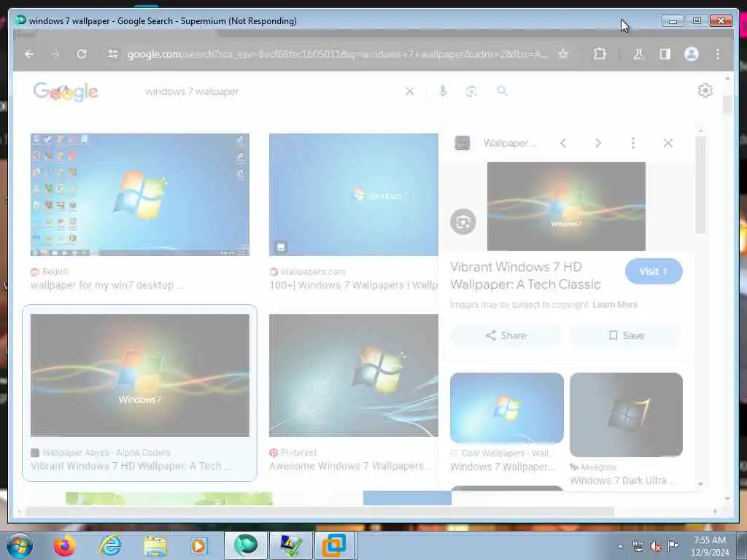Click the Save button

pyautogui.click(x=626, y=335)
